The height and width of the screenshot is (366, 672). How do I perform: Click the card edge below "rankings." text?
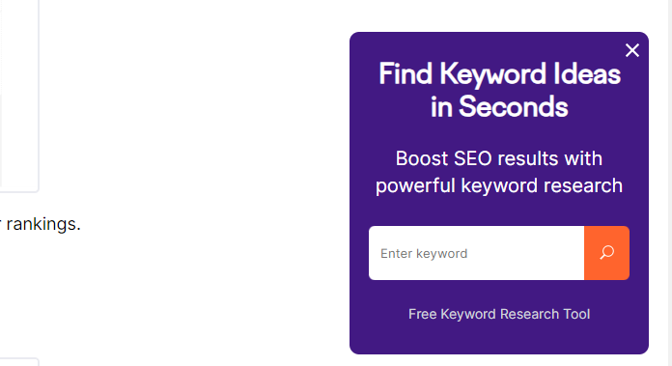[19, 362]
